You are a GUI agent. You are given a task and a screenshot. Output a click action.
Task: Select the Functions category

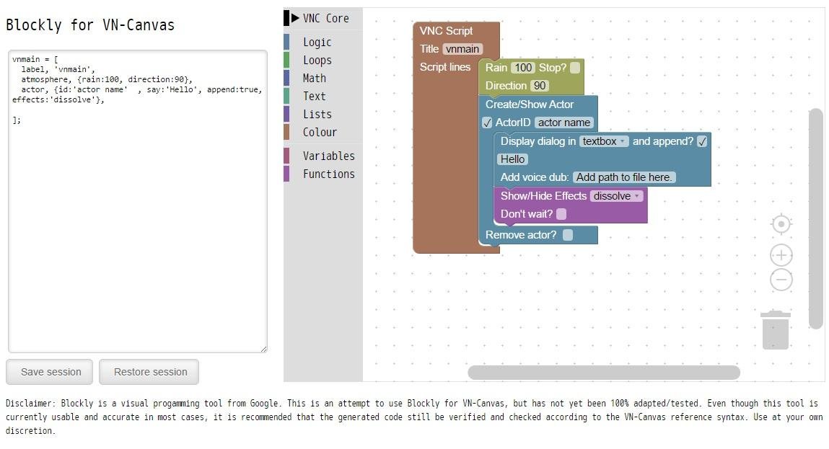point(329,174)
